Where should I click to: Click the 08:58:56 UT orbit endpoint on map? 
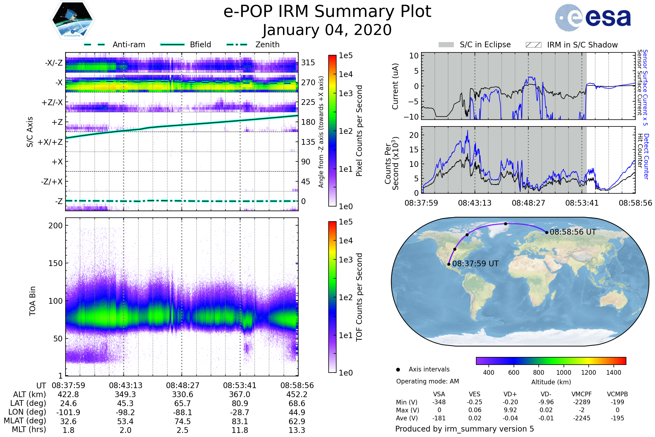pos(547,233)
